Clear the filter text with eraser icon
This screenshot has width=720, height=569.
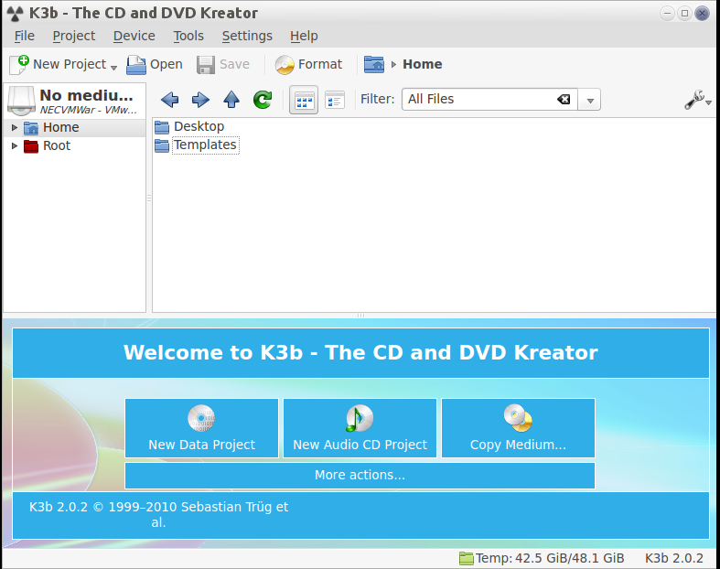coord(564,99)
